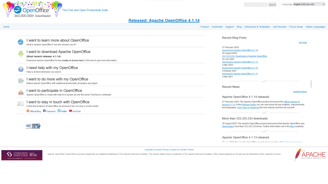Open the Extensions & Templates menu item
Viewport: 328px width, 184px height.
[x=257, y=27]
